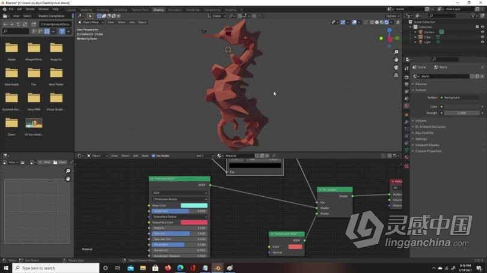Enable Ambient Occlusion checkbox

click(x=417, y=127)
